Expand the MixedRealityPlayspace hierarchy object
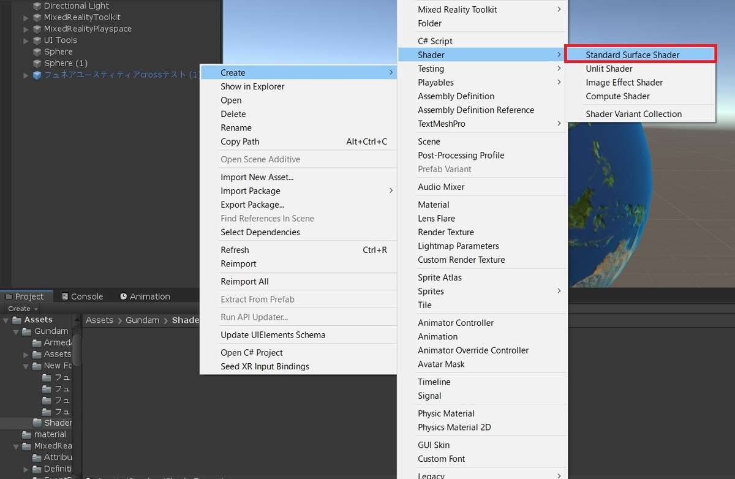This screenshot has width=735, height=479. click(x=26, y=29)
